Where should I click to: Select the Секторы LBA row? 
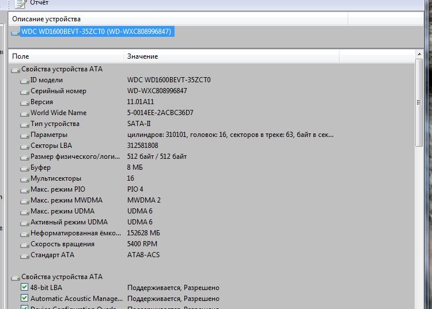[51, 146]
